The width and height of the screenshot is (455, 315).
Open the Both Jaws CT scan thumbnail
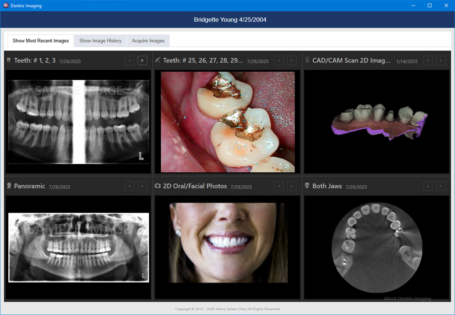[377, 248]
